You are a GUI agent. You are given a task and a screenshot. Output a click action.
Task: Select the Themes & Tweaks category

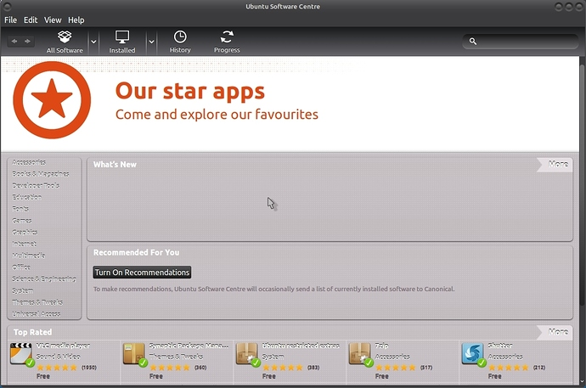point(37,302)
